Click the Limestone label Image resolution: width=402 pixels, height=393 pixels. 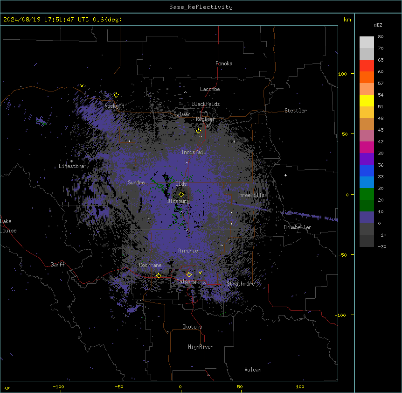point(71,166)
